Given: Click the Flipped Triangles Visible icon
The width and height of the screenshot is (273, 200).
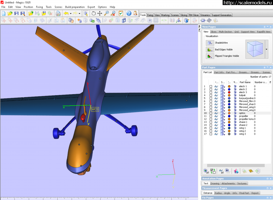Looking at the screenshot, I should click(210, 56).
